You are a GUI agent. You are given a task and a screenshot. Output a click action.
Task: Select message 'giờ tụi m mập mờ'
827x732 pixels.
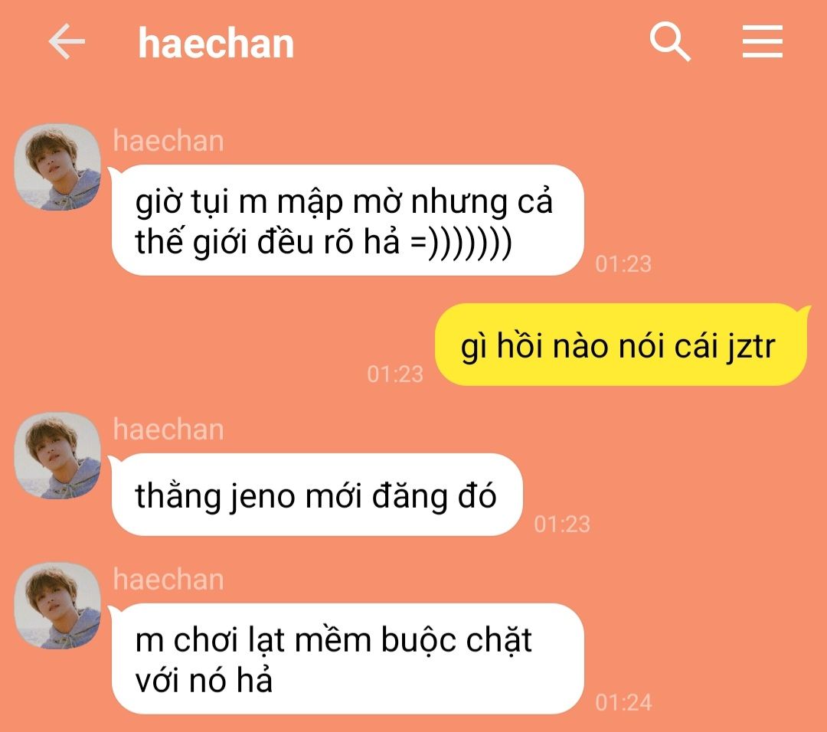coord(348,221)
